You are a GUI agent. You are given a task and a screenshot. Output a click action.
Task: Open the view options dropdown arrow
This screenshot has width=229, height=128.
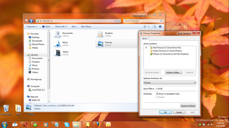click(x=149, y=26)
